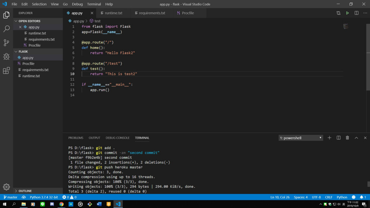Open the Help menu
This screenshot has height=208, width=370.
(109, 4)
